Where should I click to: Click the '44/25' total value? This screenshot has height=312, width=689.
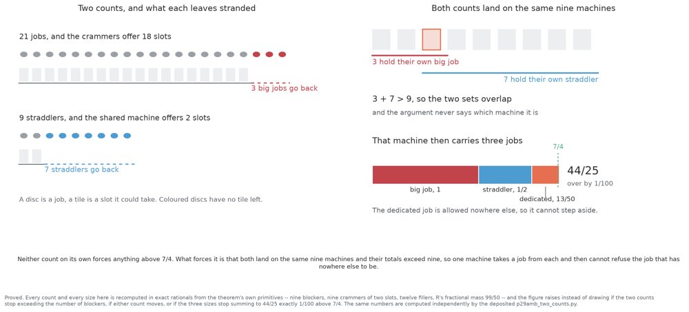point(583,171)
